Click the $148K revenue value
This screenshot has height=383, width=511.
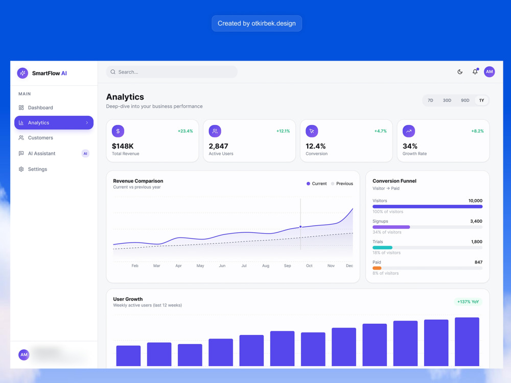pos(123,146)
